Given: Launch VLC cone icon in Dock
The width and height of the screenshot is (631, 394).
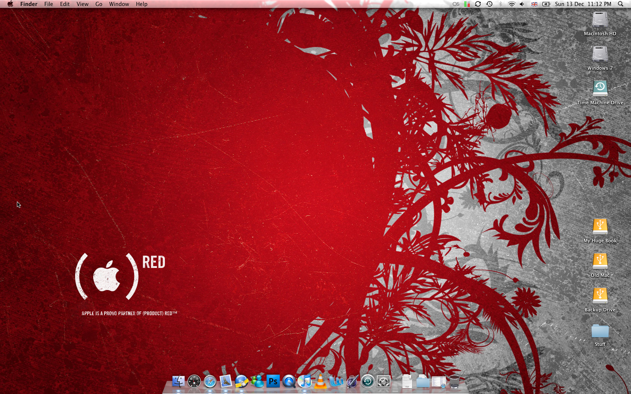Looking at the screenshot, I should 320,382.
